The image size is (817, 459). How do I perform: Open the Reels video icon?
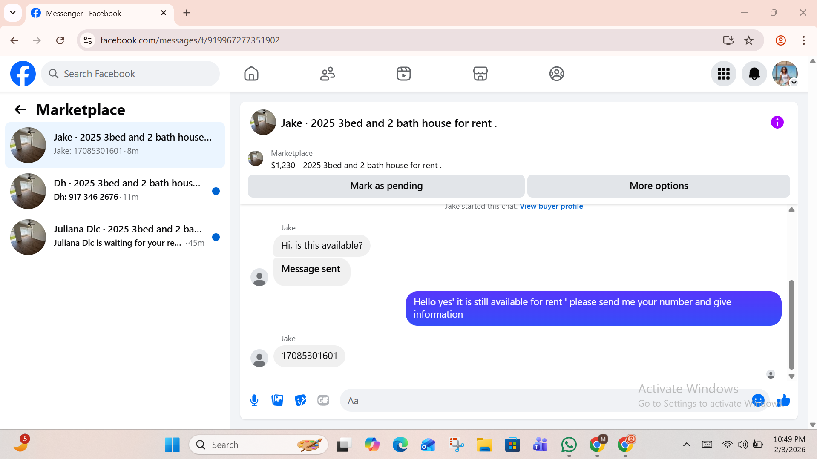coord(404,74)
